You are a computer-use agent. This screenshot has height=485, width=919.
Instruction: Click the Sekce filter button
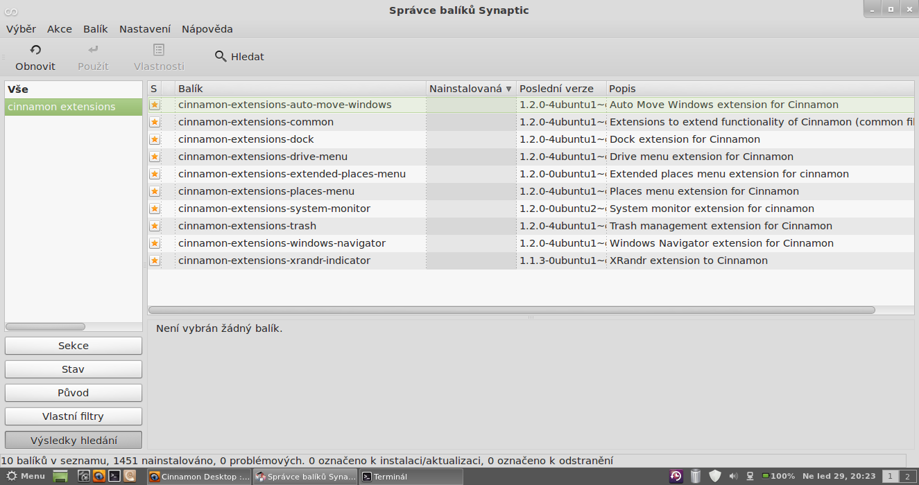(x=74, y=346)
